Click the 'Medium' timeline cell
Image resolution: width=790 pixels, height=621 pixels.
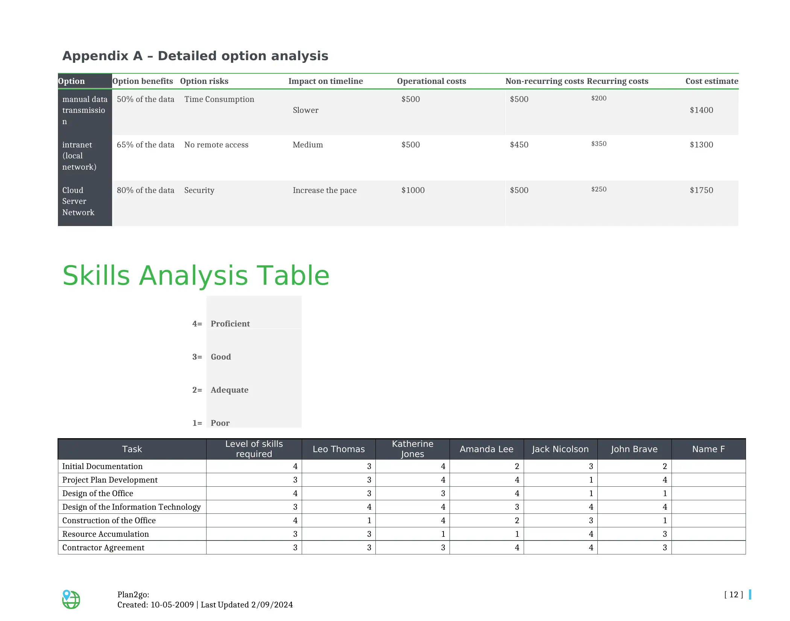pos(308,145)
